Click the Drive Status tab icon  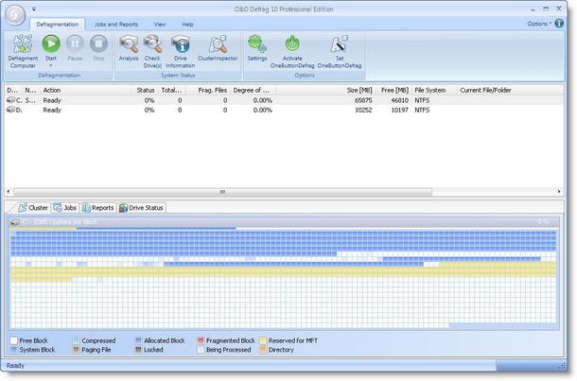click(123, 208)
